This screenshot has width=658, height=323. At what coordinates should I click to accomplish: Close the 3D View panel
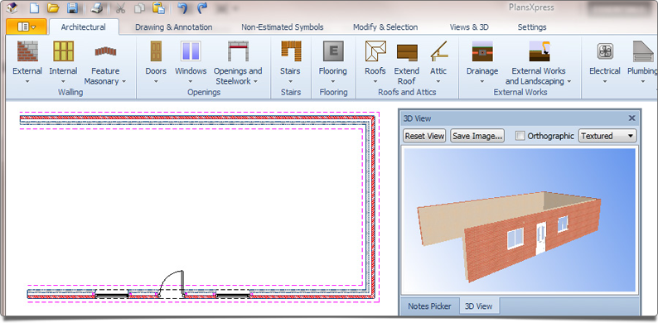[x=631, y=118]
